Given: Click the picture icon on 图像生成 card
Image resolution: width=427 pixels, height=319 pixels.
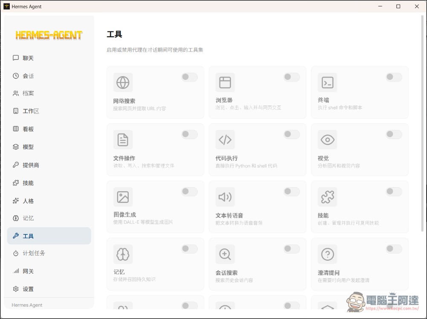Looking at the screenshot, I should (x=123, y=197).
